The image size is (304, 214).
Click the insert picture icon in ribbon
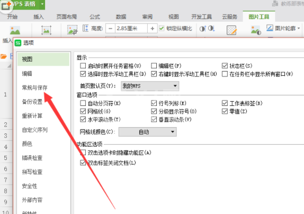[x=15, y=30]
